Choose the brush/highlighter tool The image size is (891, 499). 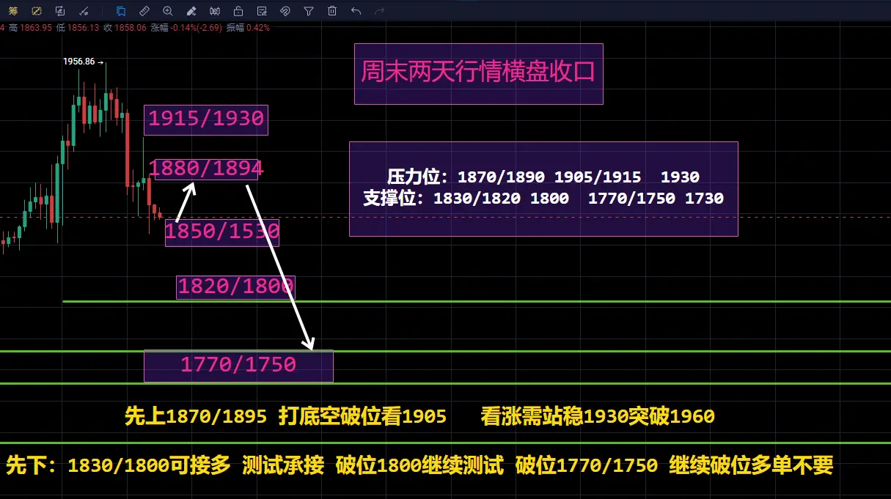[191, 11]
